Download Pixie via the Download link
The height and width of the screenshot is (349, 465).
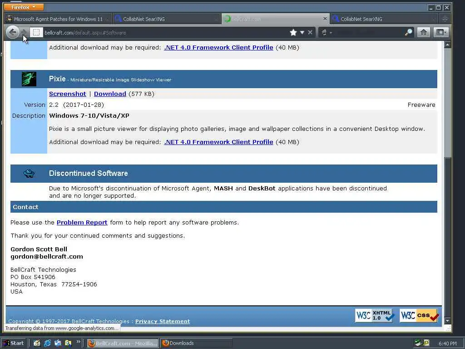110,94
